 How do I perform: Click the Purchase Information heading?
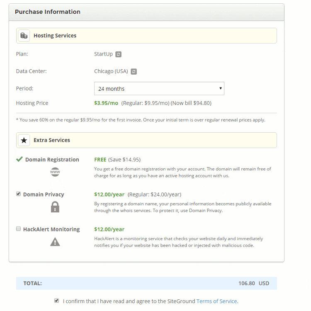(x=48, y=12)
